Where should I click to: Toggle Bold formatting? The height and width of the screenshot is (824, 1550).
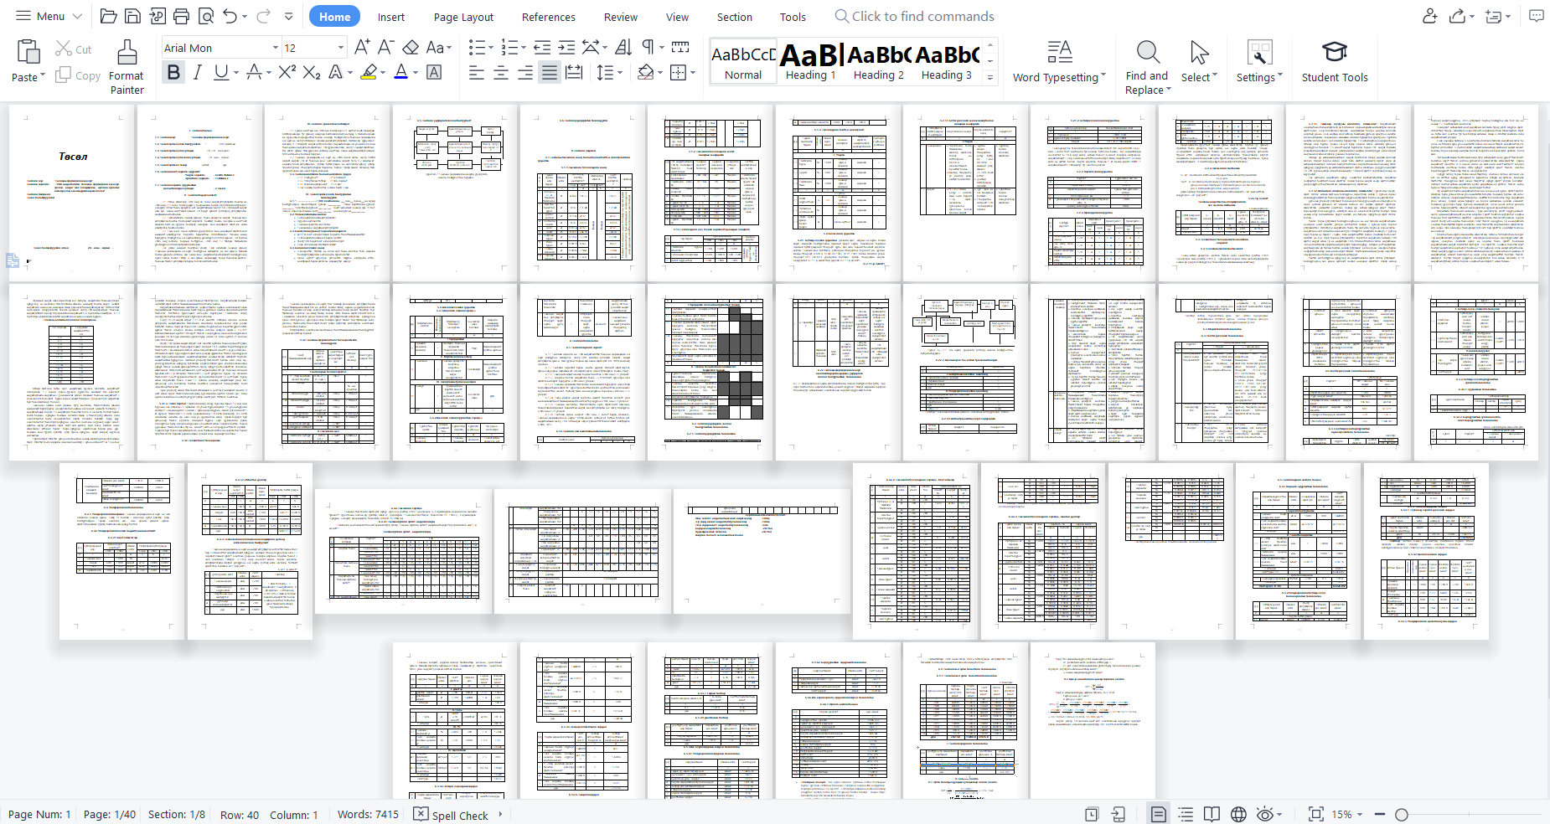pos(173,72)
